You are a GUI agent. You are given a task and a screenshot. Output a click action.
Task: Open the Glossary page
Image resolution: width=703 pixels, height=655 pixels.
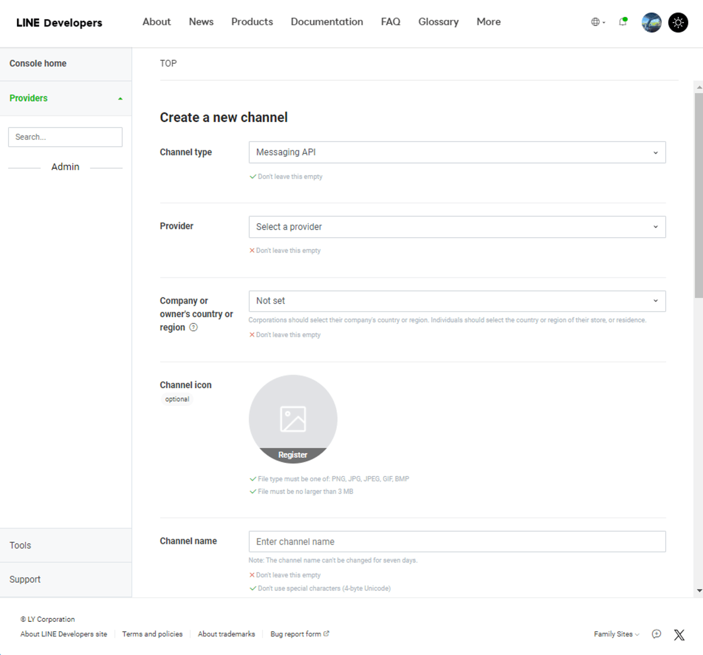tap(438, 22)
